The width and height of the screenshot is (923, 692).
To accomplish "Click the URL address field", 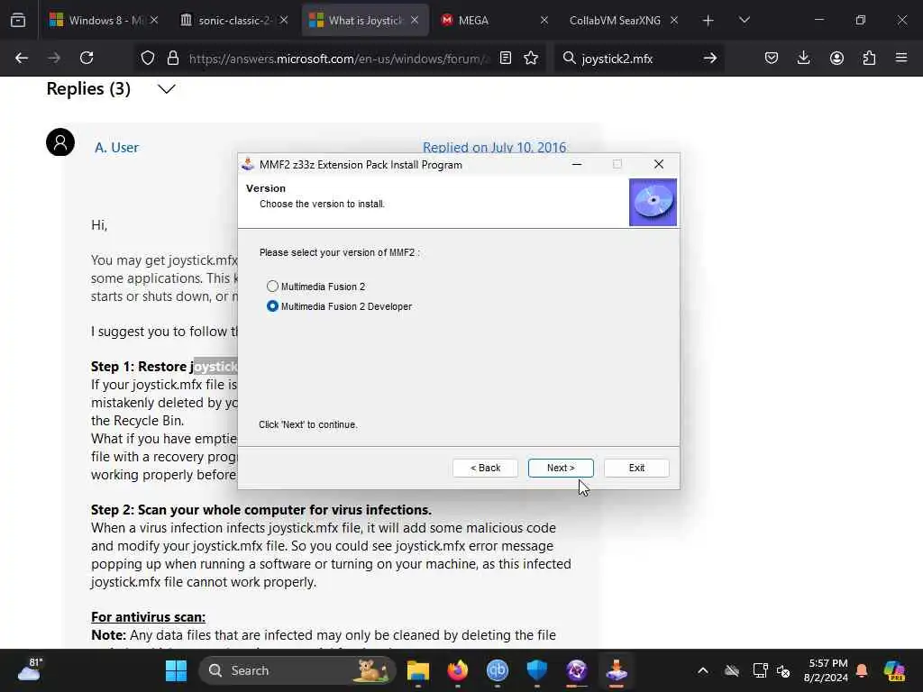I will point(339,59).
